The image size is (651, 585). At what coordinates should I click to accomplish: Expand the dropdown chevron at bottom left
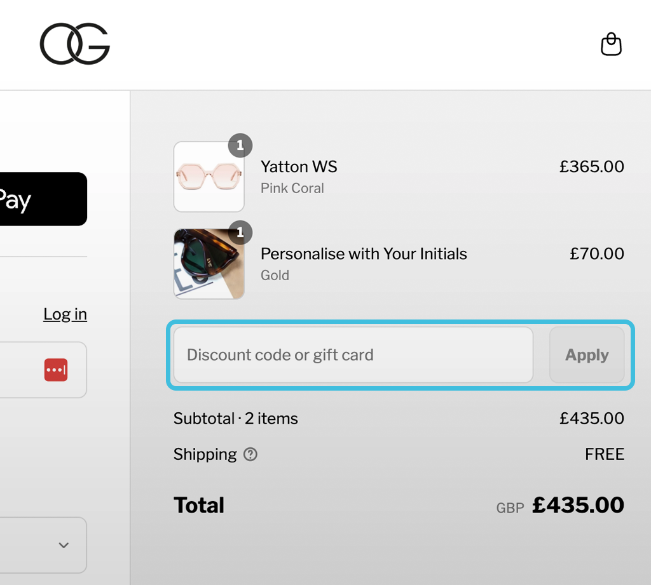pos(64,545)
